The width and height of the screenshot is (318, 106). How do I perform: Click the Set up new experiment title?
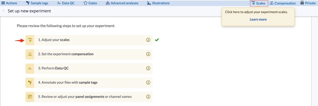[x=29, y=11]
